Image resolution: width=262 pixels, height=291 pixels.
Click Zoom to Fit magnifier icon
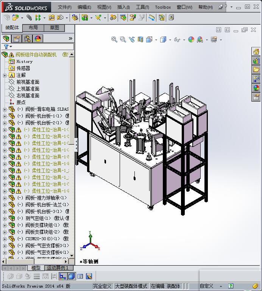coord(114,39)
